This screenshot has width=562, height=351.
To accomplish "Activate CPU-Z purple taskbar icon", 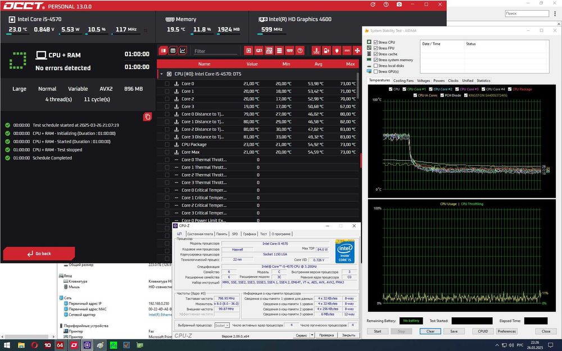I will coord(87,345).
